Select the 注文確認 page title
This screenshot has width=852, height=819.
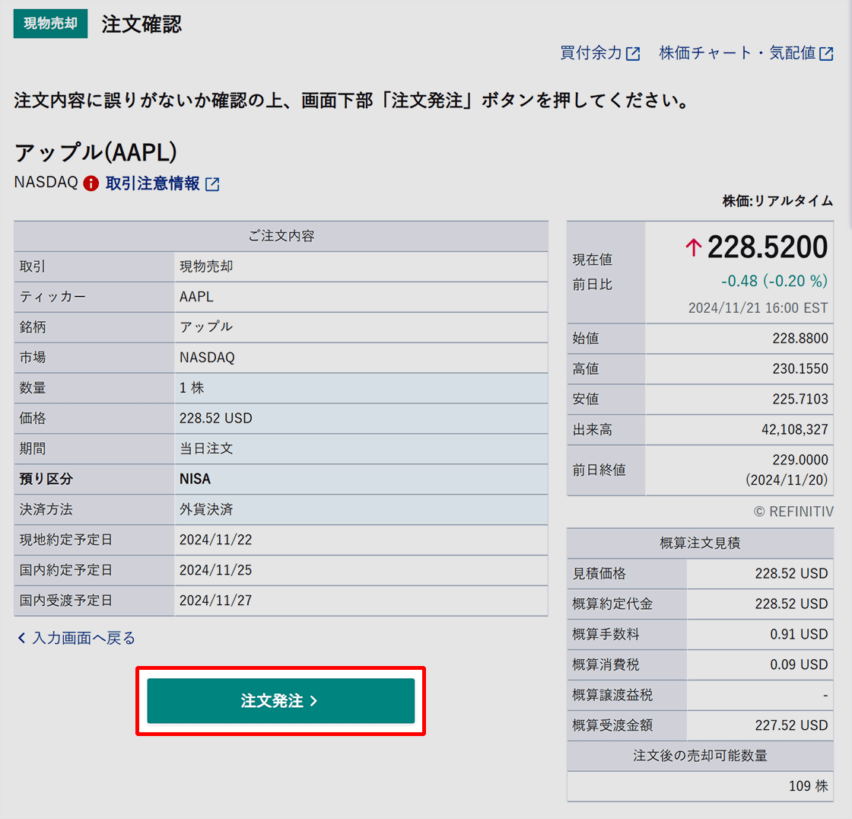coord(141,24)
